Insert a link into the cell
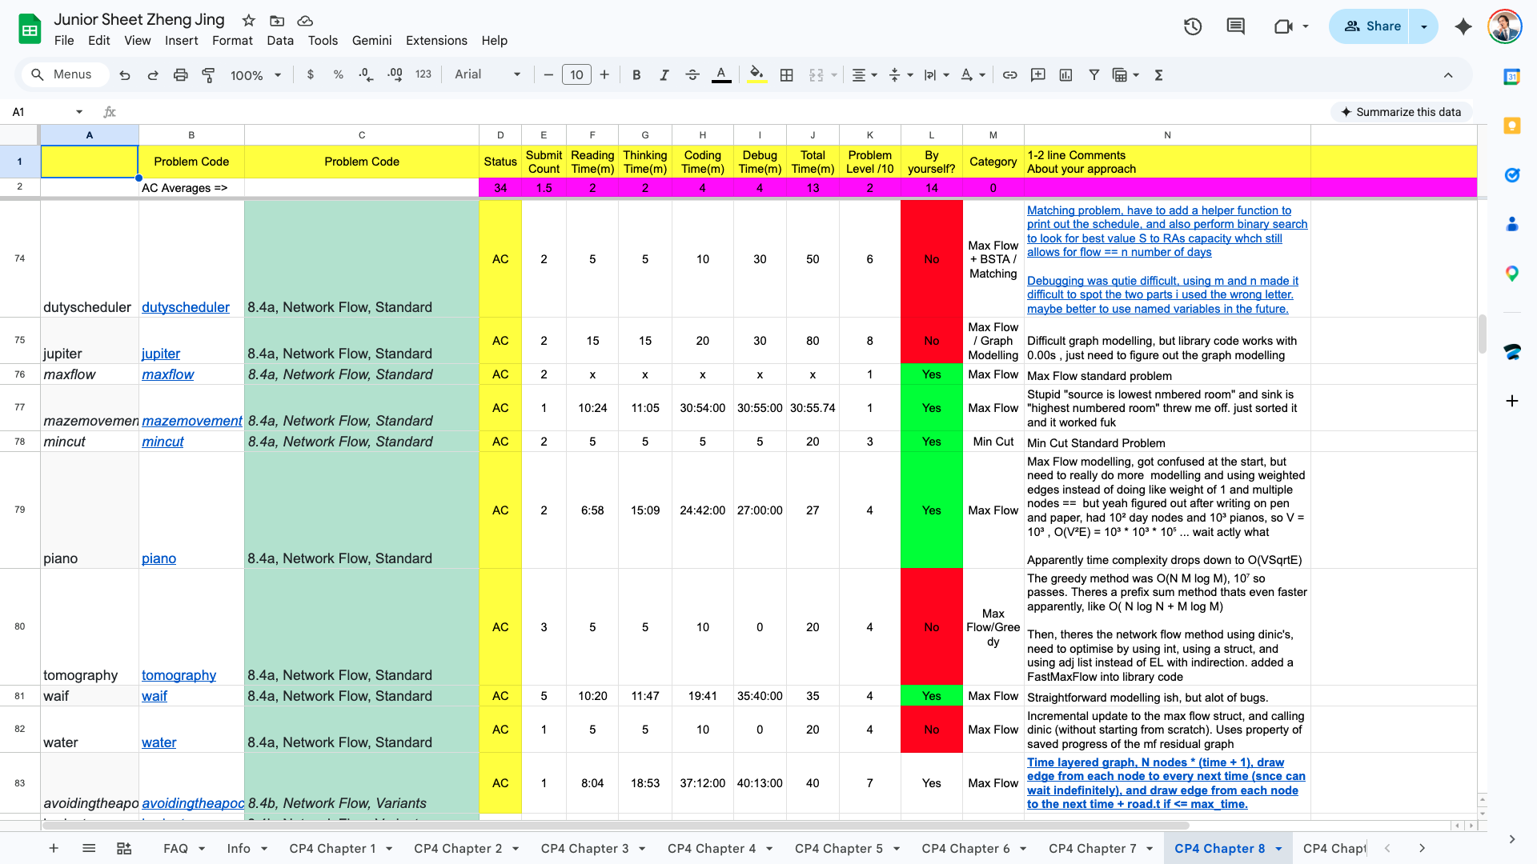Image resolution: width=1537 pixels, height=864 pixels. 1009,74
